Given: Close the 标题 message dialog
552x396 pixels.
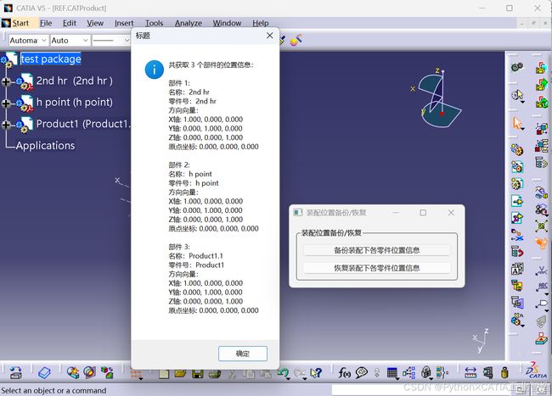Looking at the screenshot, I should [270, 36].
